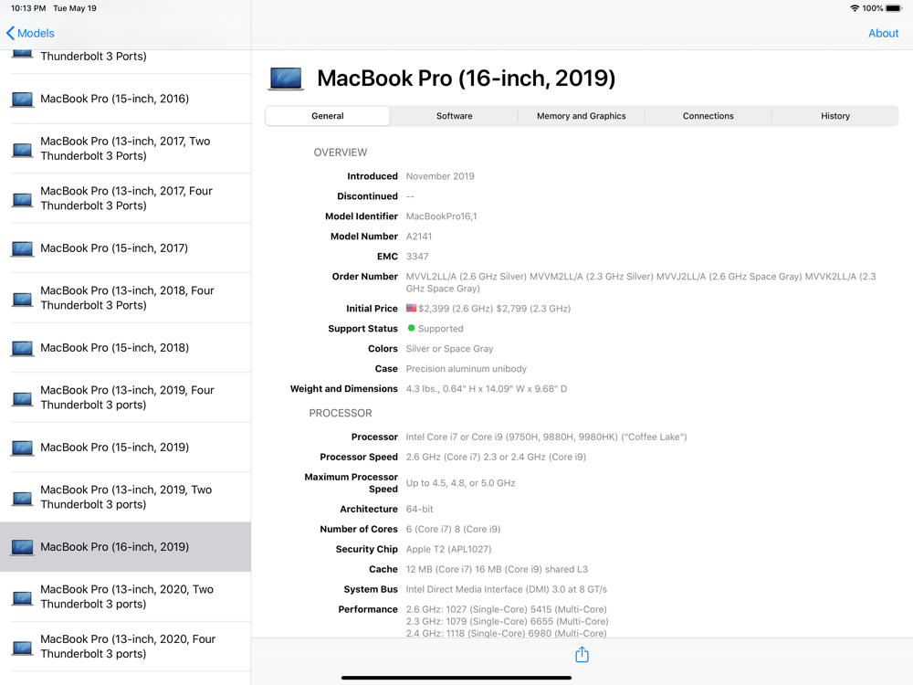
Task: Click laptop icon for 13-inch 2019 Two Thunderbolt
Action: (23, 499)
